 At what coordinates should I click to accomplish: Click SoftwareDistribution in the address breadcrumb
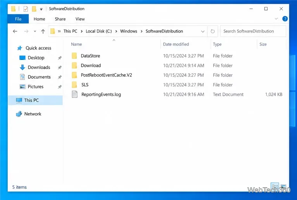[x=164, y=31]
